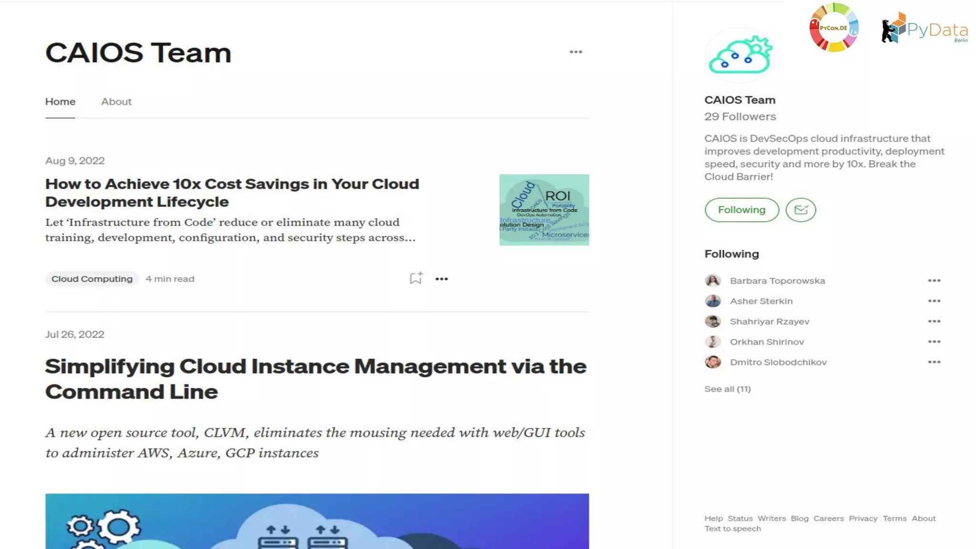Screen dimensions: 976x549
Task: Click the email subscribe envelope icon
Action: point(801,210)
